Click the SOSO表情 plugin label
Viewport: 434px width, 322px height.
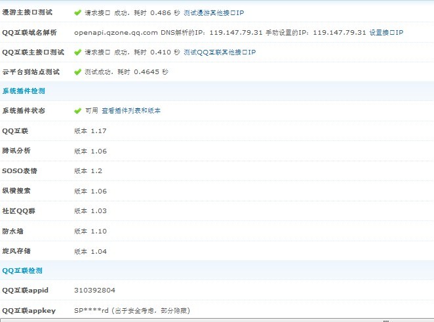click(20, 171)
